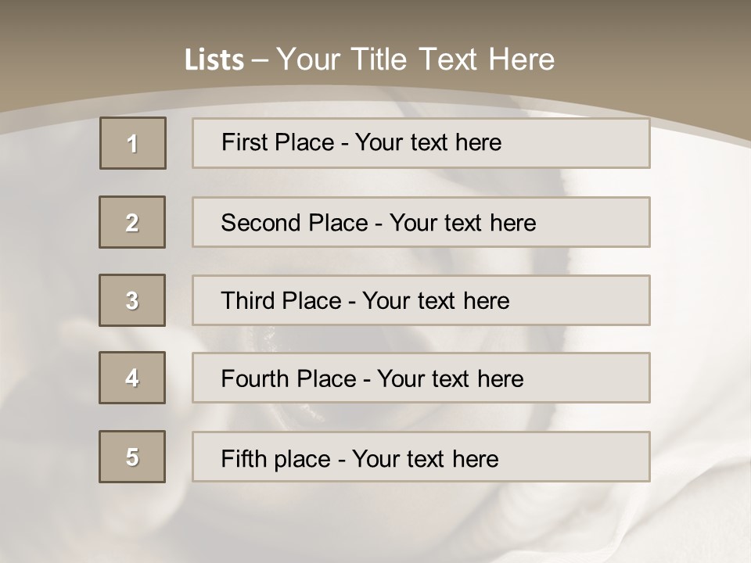Select the number 2 square
The image size is (751, 563).
[132, 222]
